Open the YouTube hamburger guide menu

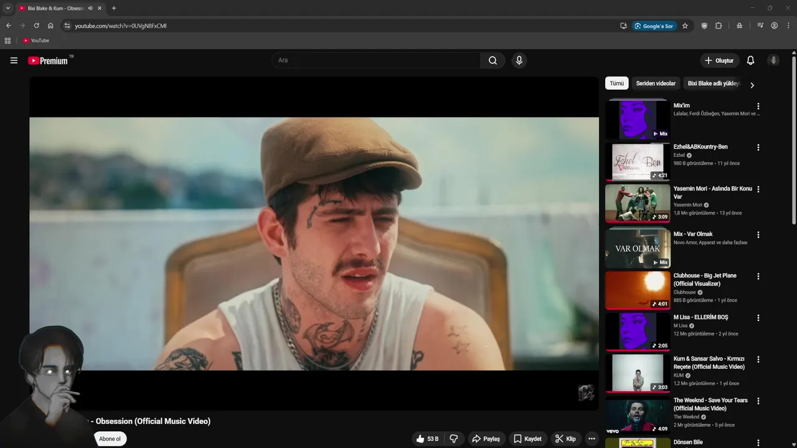pyautogui.click(x=14, y=60)
